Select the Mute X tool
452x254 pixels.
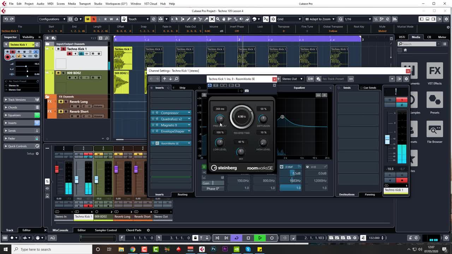click(x=212, y=19)
